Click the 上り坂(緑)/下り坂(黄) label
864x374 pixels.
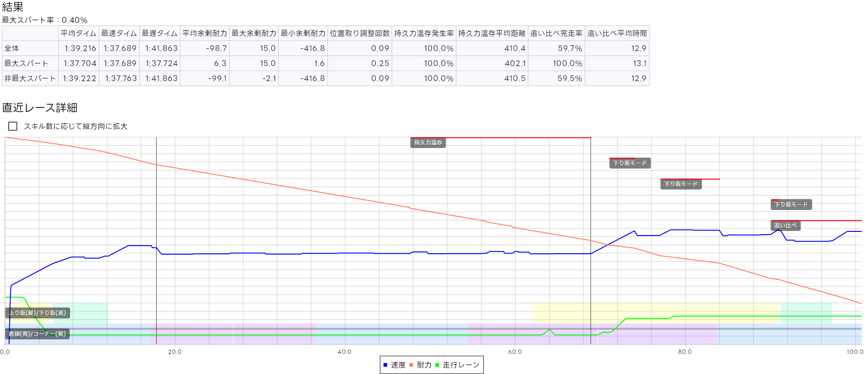coord(37,313)
